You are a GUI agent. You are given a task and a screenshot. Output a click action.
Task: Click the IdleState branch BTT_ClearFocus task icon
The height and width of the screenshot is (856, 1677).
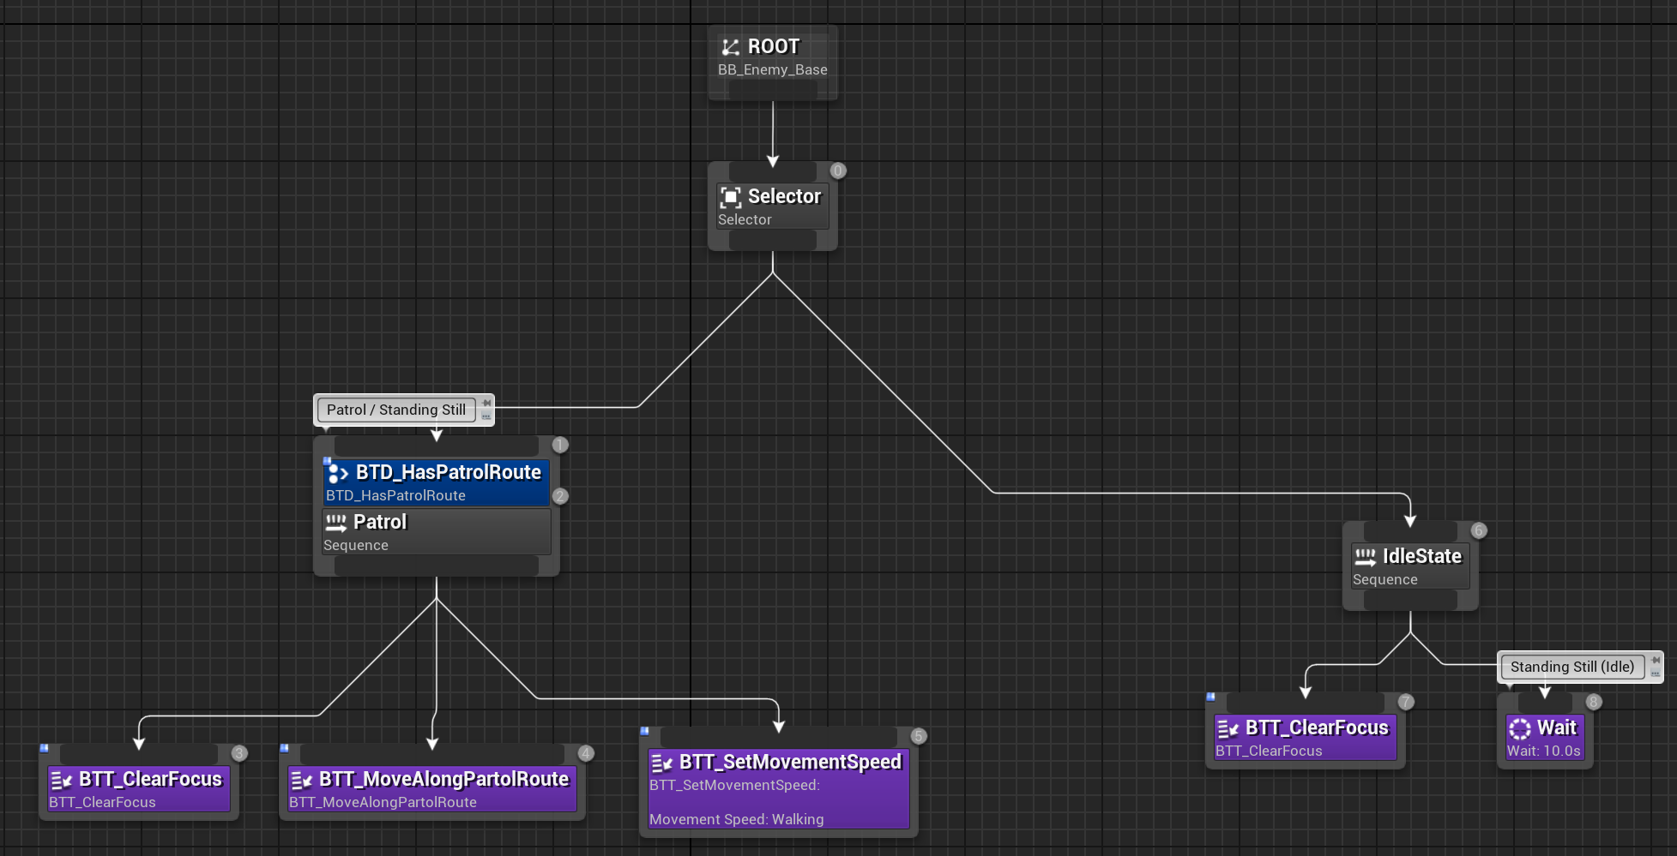pos(1228,728)
